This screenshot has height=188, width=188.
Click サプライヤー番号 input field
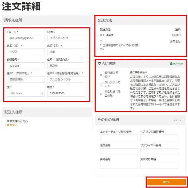(x=159, y=151)
